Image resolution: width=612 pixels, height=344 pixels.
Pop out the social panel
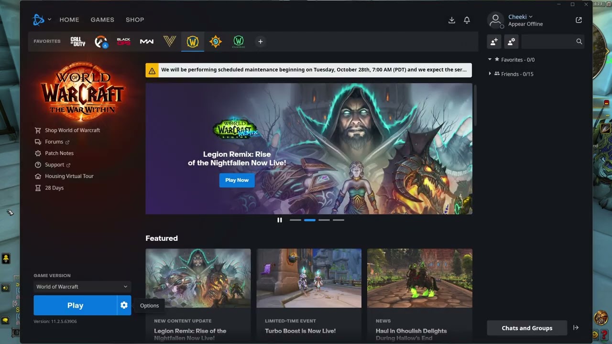coord(579,20)
